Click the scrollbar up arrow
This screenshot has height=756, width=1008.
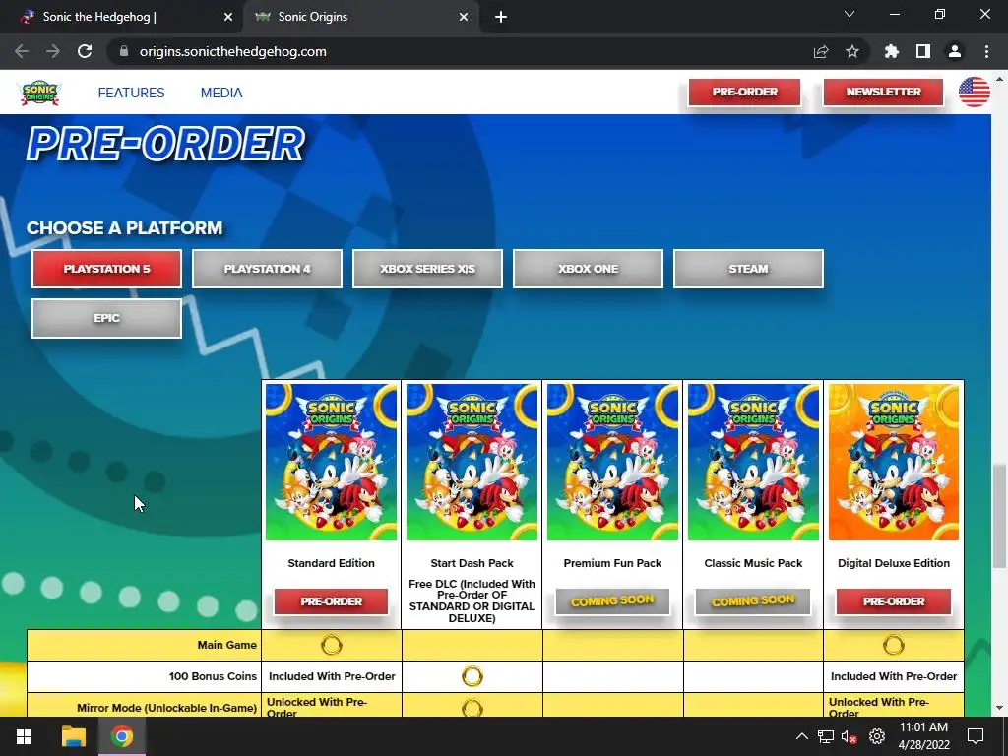coord(999,79)
